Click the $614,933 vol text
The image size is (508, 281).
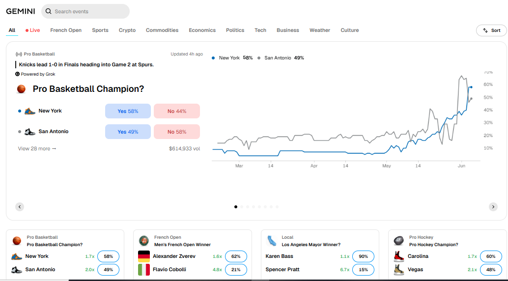pyautogui.click(x=184, y=148)
